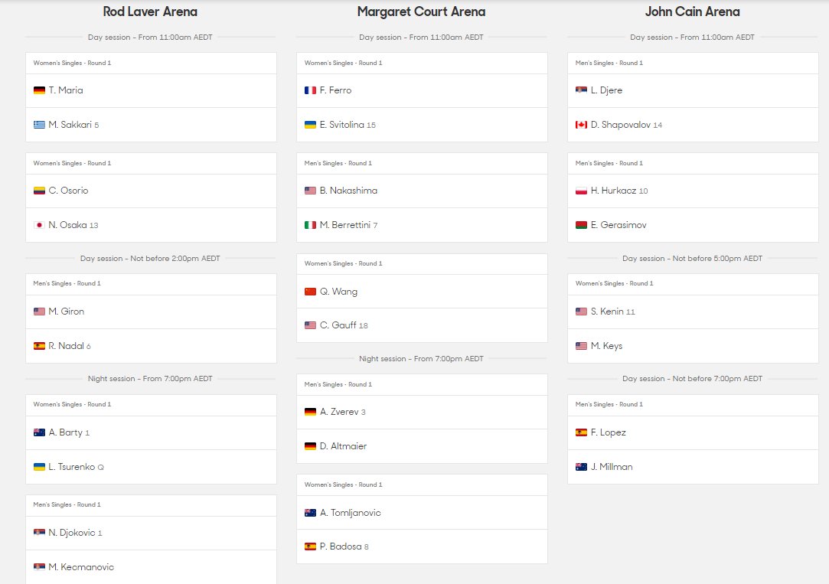Open player A. Tomljanovic
Screen dimensions: 829x584
[350, 513]
